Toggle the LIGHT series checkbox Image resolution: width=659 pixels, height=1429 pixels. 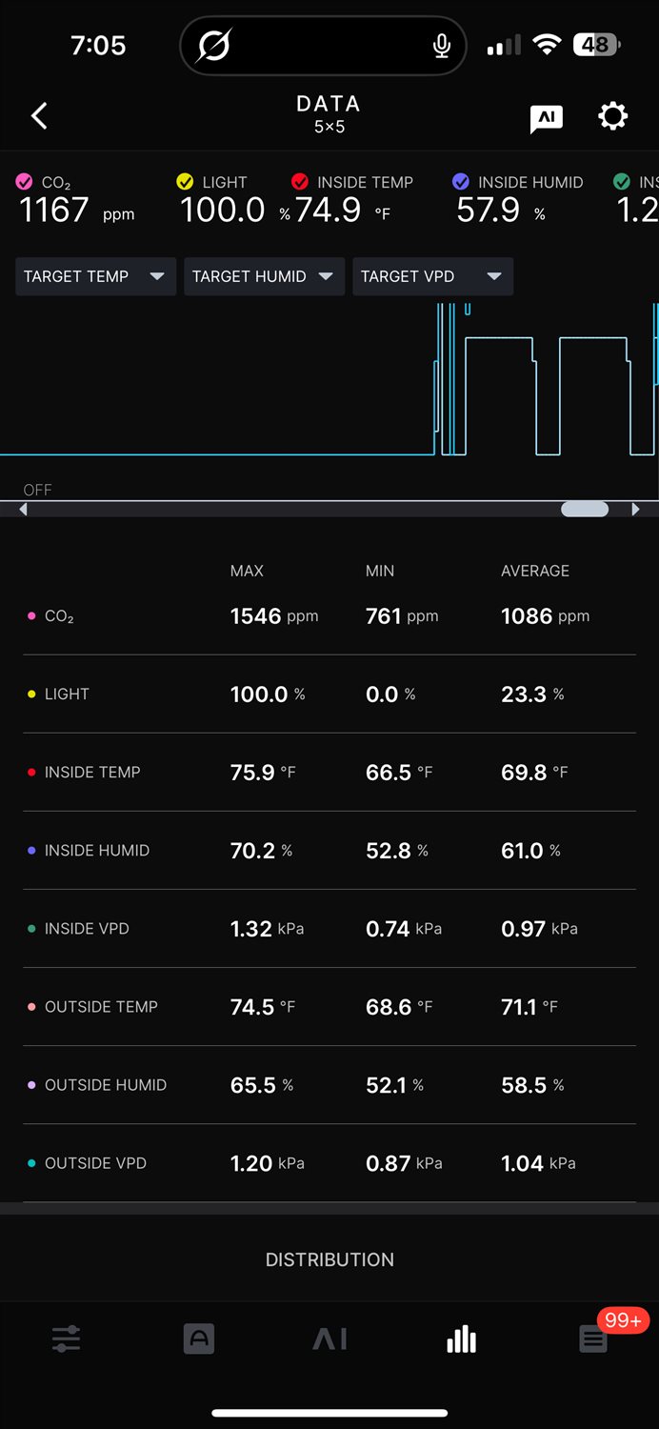(186, 182)
